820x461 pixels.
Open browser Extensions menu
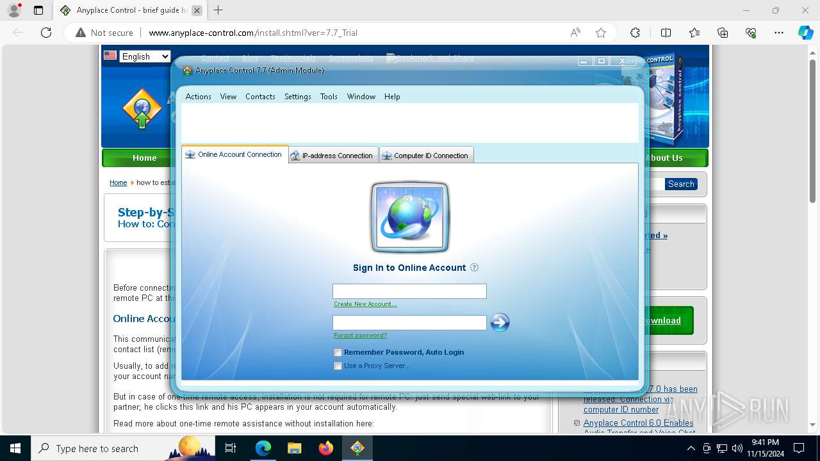coord(635,33)
